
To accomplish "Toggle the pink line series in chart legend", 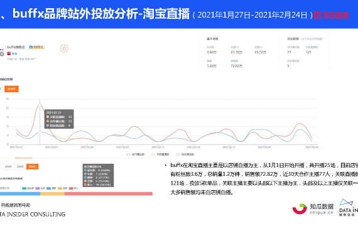I will coord(136,154).
